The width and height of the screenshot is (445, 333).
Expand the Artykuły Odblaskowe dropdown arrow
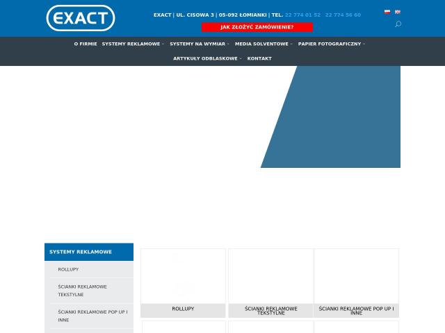[241, 58]
